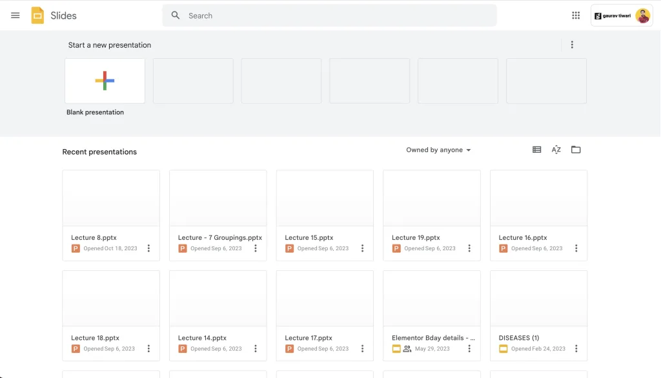Open the Lecture 19.pptx presentation thumbnail
This screenshot has width=661, height=378.
point(431,197)
